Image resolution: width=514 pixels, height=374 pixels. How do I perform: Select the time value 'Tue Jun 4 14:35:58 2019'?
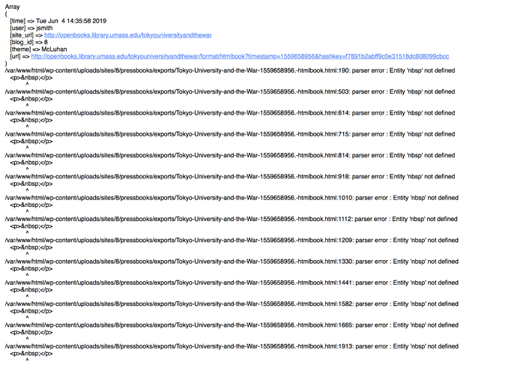tap(71, 21)
